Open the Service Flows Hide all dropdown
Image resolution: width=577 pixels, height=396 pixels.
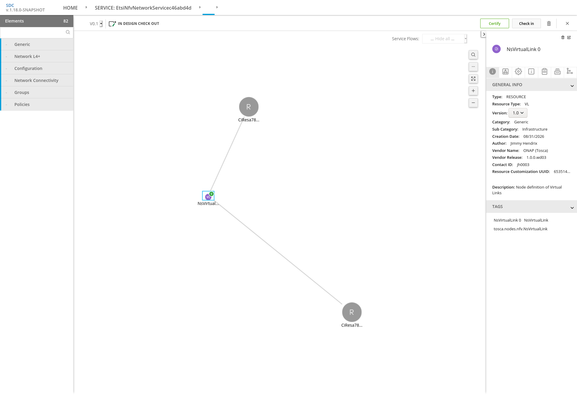[444, 39]
